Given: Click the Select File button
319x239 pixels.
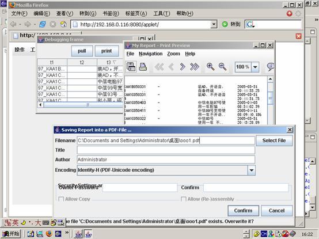Looking at the screenshot, I should point(274,141).
